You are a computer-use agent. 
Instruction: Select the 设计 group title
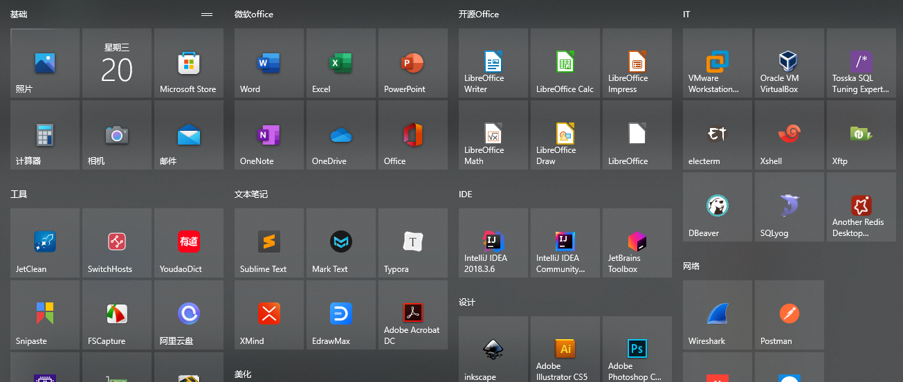(x=467, y=302)
